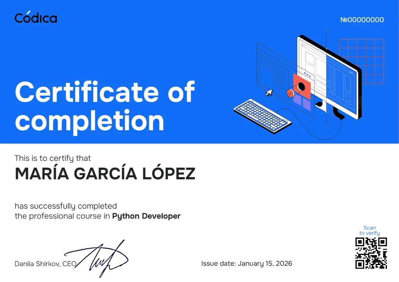Click 'This is to certify that' text
The image size is (399, 282).
53,158
